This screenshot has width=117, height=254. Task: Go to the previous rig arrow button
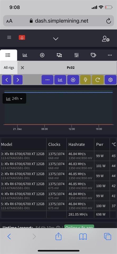tap(7, 80)
